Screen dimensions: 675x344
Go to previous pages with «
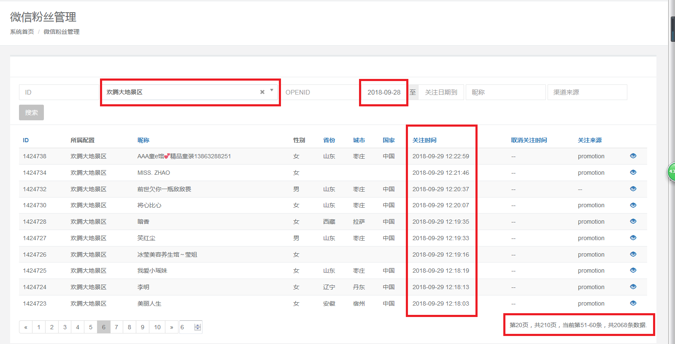click(x=26, y=327)
